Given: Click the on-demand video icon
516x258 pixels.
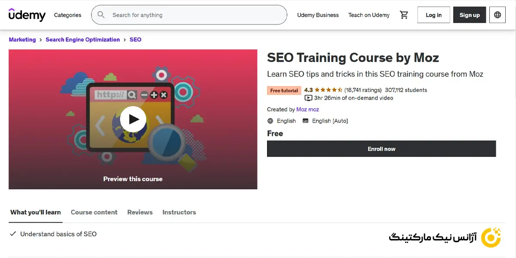Looking at the screenshot, I should point(308,98).
